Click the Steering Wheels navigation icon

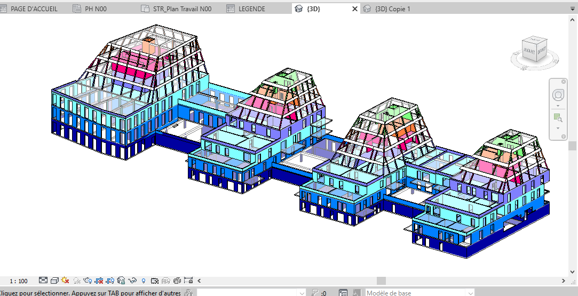558,95
